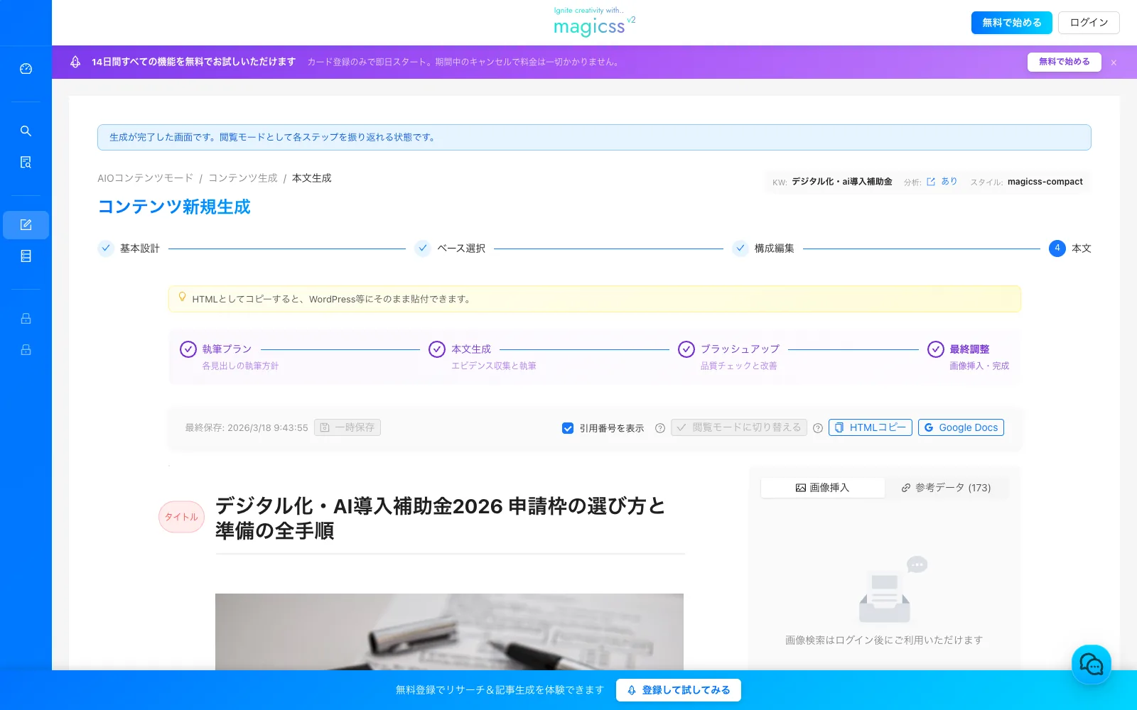
Task: Click the 構成編集 step checkmark
Action: [x=740, y=248]
